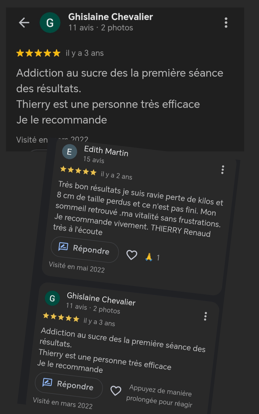Open Edith Martin's E profile avatar
The image size is (259, 414).
click(x=69, y=152)
